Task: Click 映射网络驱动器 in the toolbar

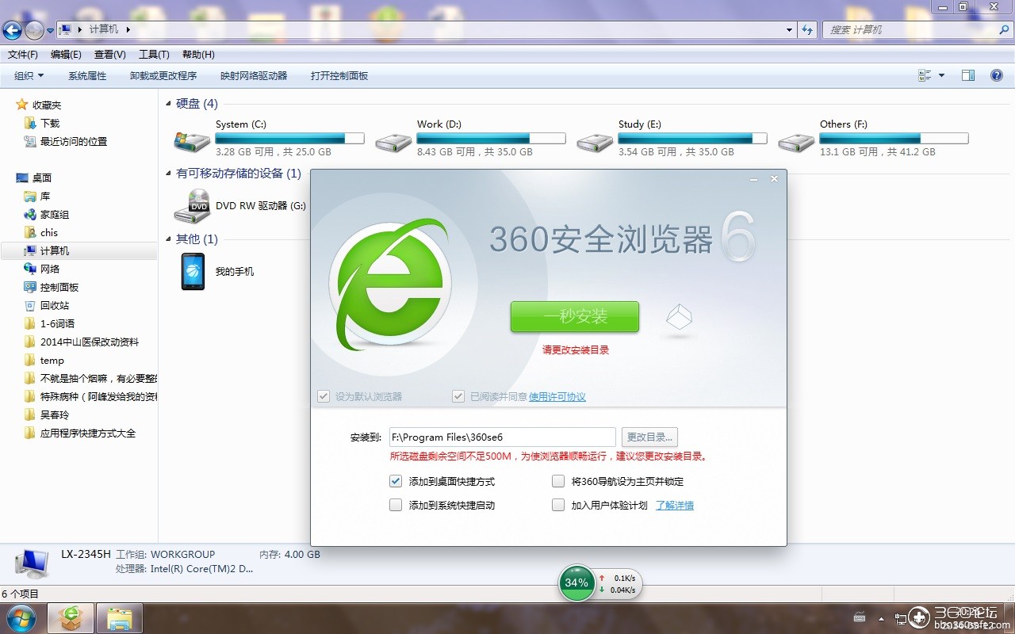Action: pos(254,76)
